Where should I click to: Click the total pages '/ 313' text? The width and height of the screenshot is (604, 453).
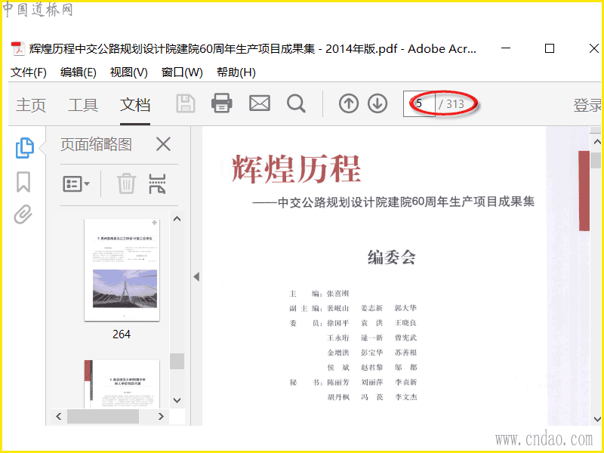(451, 104)
